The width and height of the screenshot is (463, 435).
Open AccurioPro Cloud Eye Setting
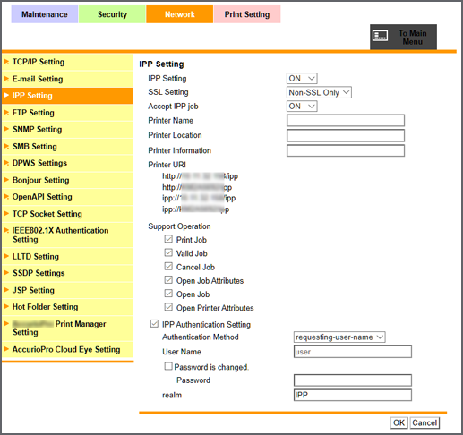coord(67,349)
